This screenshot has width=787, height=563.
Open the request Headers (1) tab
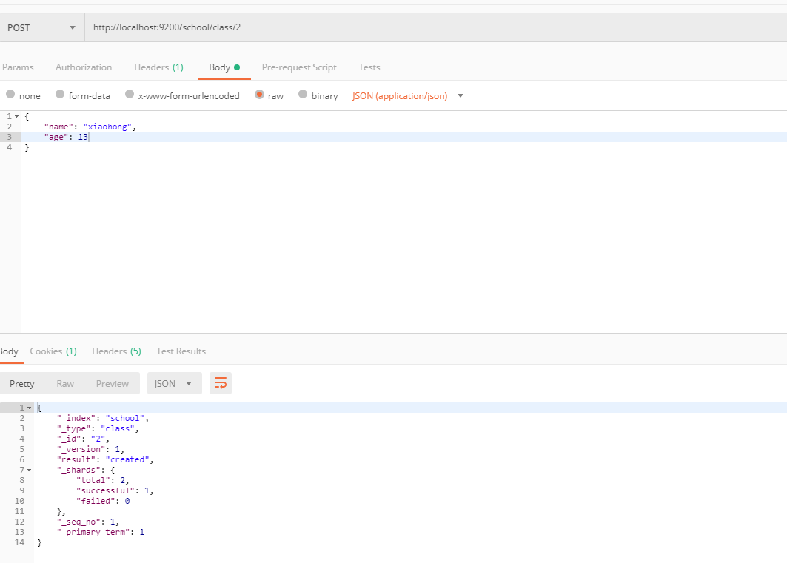click(158, 67)
